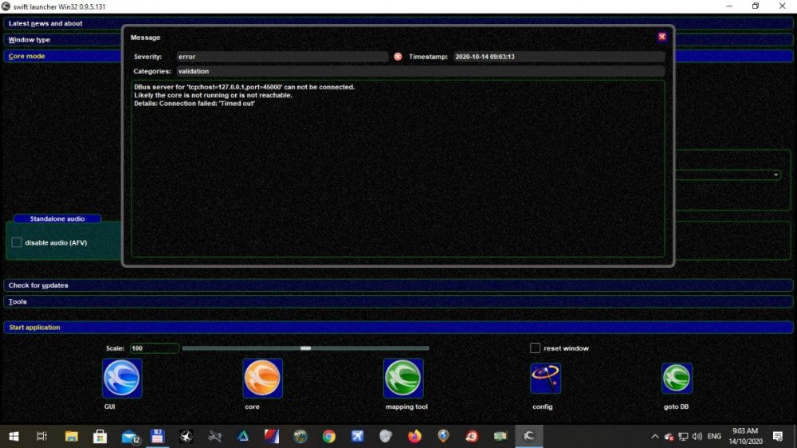Open File Explorer from the taskbar
Screen dimensions: 797x448
click(x=72, y=436)
